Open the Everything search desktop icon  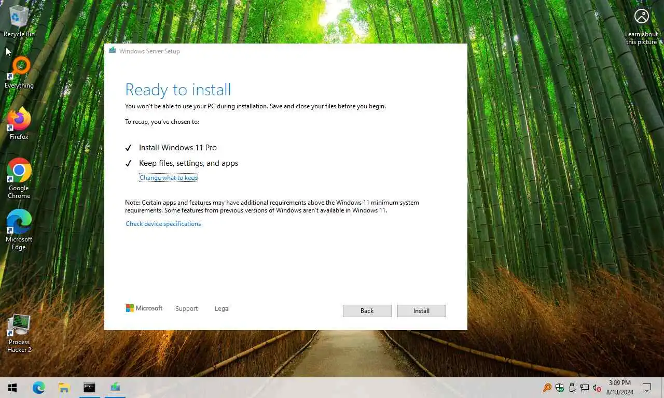coord(19,73)
